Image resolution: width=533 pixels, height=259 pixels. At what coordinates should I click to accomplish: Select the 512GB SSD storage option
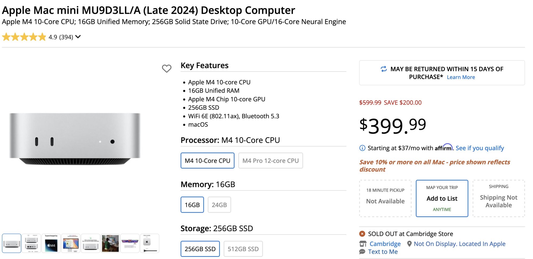coord(243,249)
